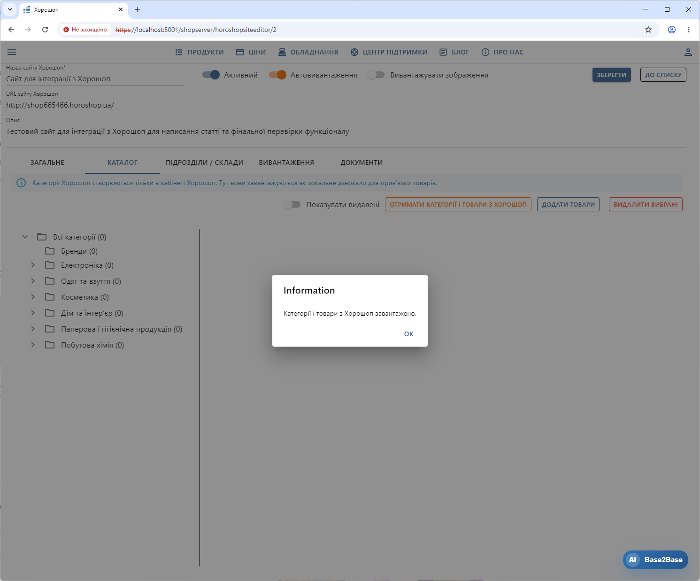
Task: Toggle Показувати видалені switch
Action: (x=292, y=204)
